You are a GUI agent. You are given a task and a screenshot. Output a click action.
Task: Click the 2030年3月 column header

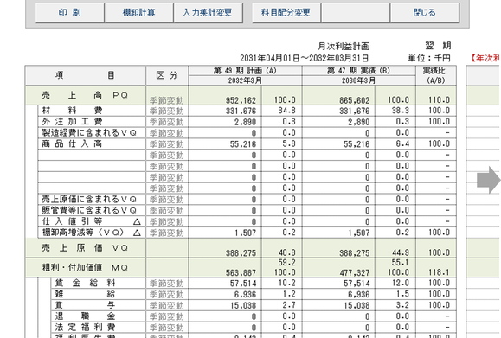point(358,80)
